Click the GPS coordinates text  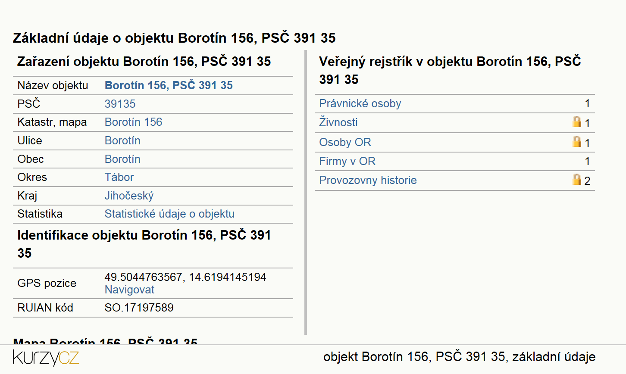tap(185, 277)
